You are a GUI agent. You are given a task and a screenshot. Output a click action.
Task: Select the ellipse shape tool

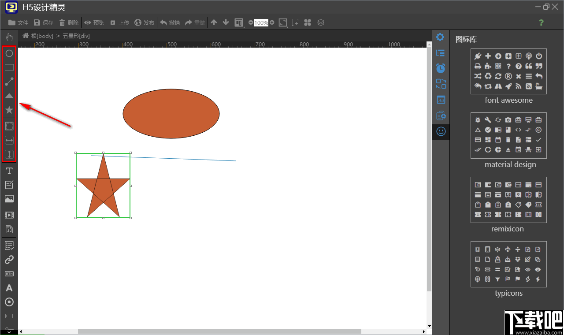click(x=9, y=53)
